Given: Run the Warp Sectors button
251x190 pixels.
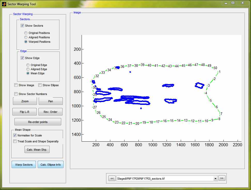Looking at the screenshot, I should [x=24, y=165].
